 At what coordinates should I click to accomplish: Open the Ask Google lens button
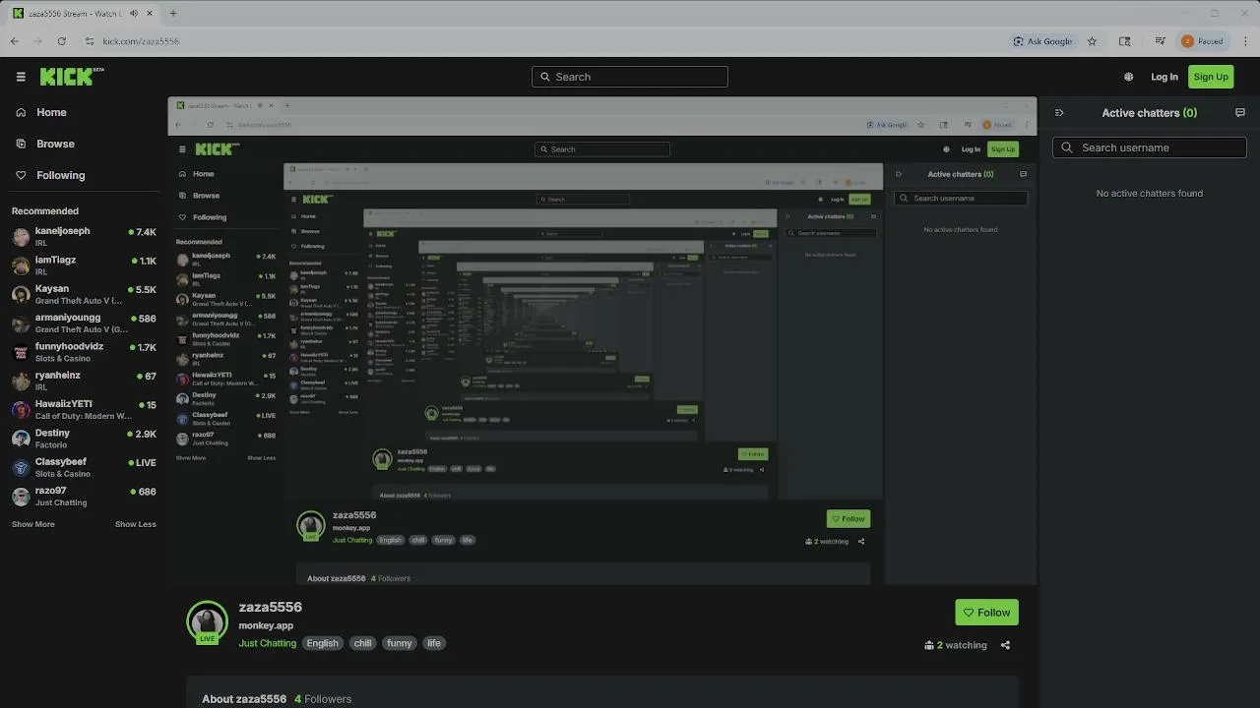(1042, 41)
